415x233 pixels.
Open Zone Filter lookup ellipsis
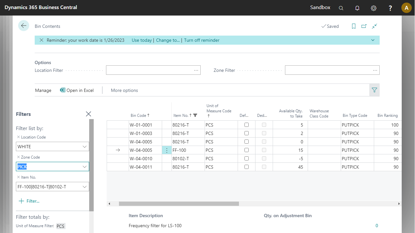(x=375, y=70)
